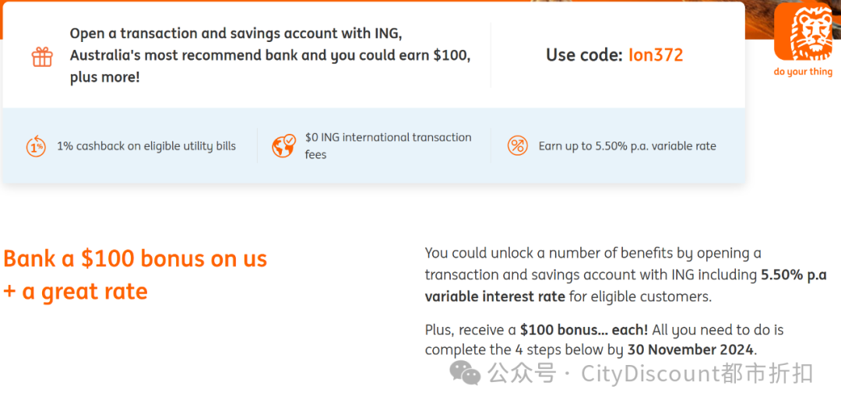Screen dimensions: 841x407
Task: Click the globe with checkmark icon
Action: (283, 146)
